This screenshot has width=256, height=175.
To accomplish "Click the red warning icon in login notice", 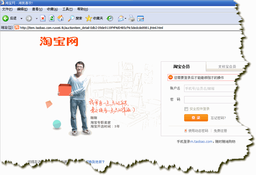I will (x=171, y=77).
